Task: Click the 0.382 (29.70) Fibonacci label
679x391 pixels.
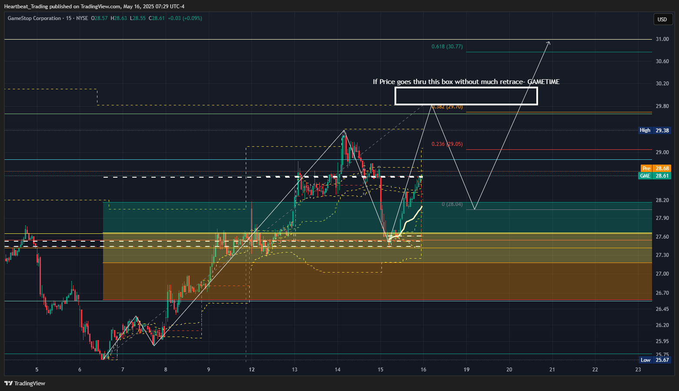Action: coord(447,107)
